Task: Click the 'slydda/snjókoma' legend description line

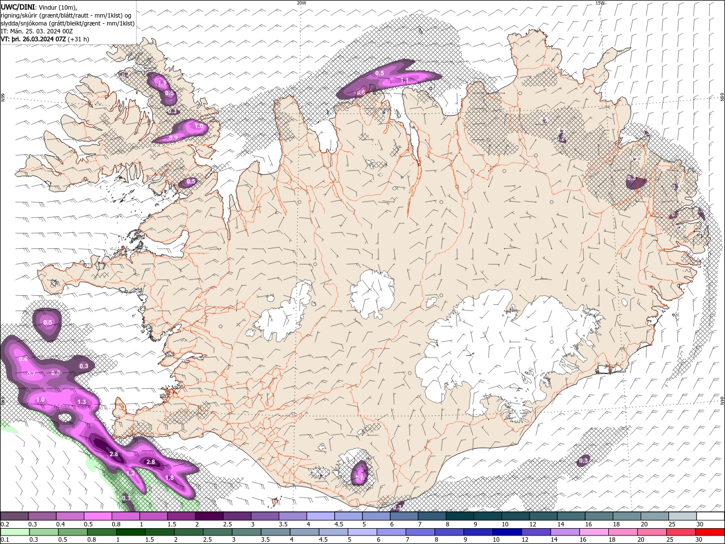Action: point(67,23)
